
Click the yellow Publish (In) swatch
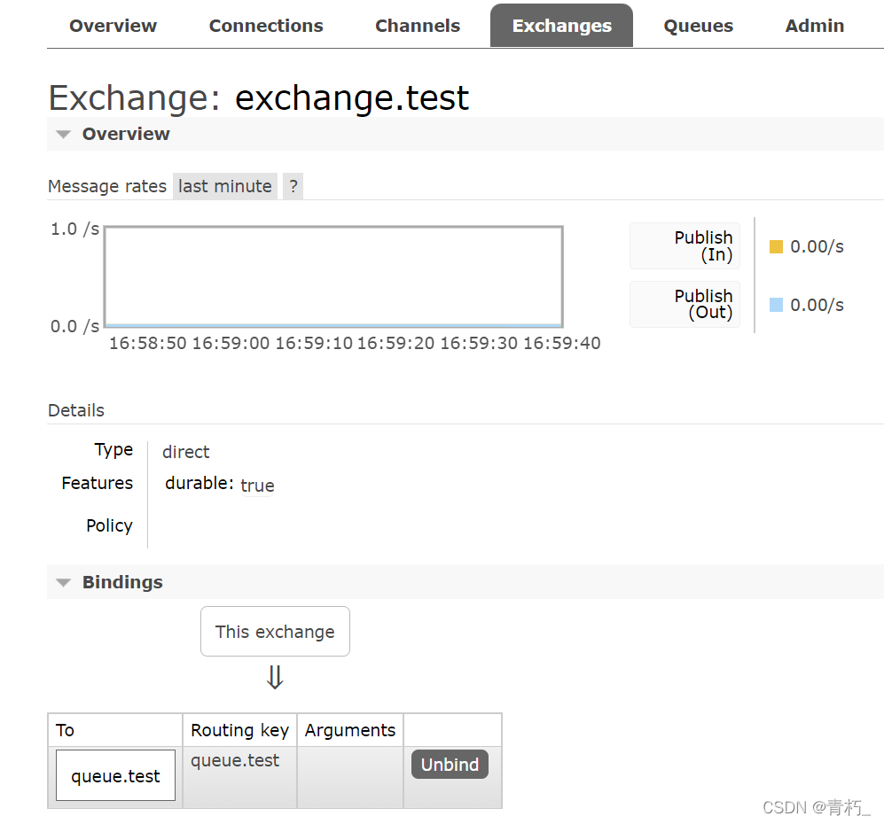[x=776, y=247]
